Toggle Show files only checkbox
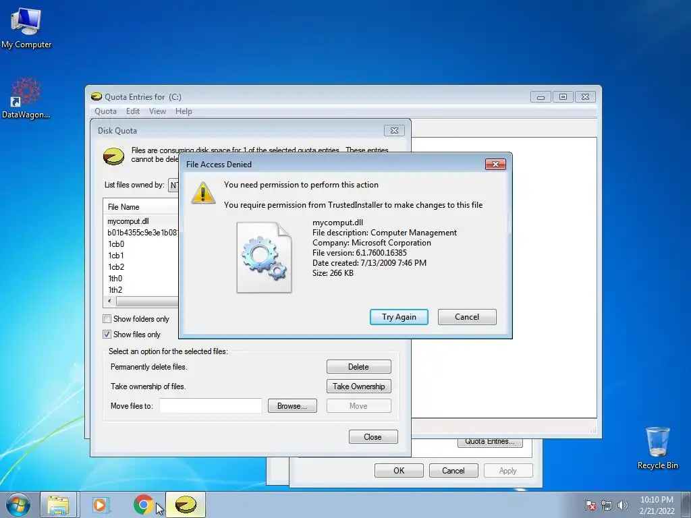The height and width of the screenshot is (518, 691). tap(107, 335)
